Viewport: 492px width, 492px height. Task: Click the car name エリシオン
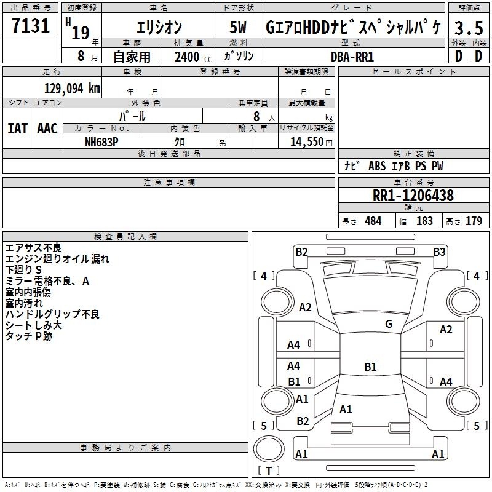tap(158, 28)
